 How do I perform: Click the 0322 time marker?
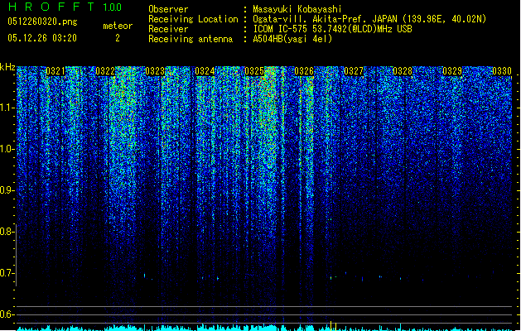click(x=105, y=71)
